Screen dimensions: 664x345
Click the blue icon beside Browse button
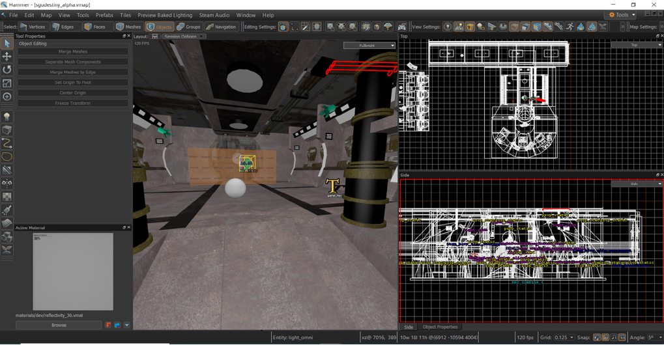pos(117,325)
